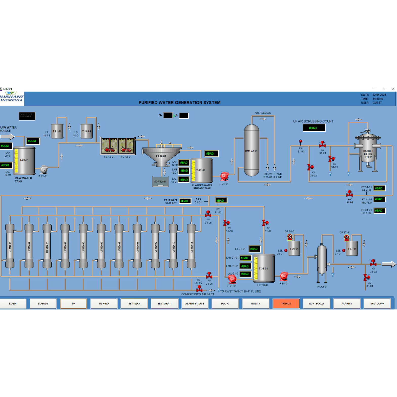Click dosing pump DP 36-01 icon

[290, 237]
